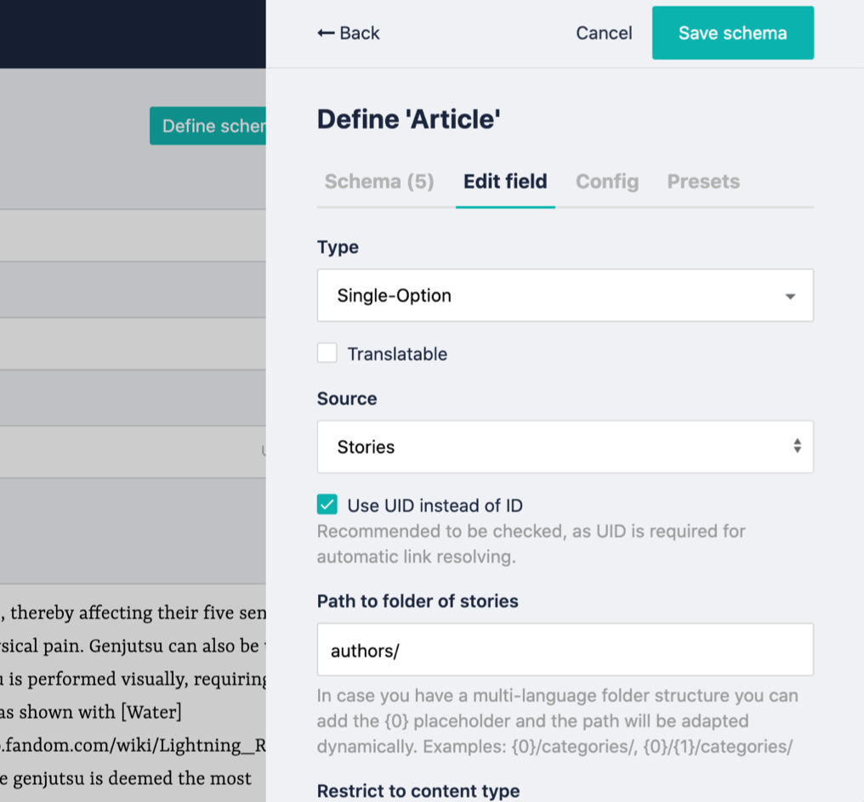Select the Edit field tab

tap(505, 181)
